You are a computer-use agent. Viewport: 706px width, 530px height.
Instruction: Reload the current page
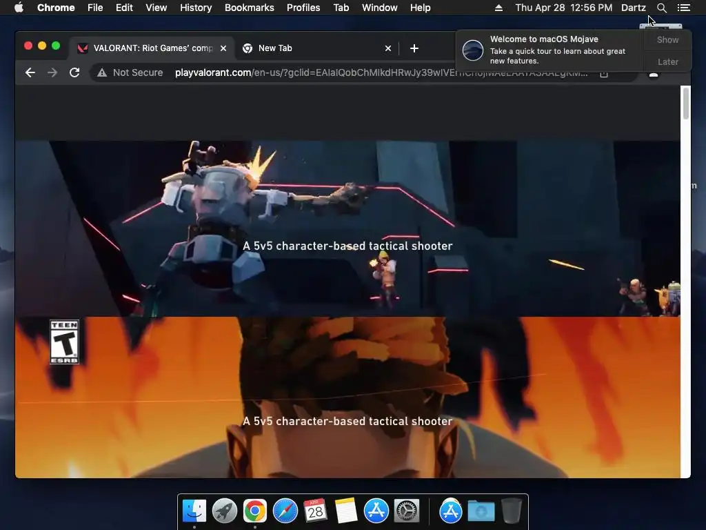coord(74,72)
